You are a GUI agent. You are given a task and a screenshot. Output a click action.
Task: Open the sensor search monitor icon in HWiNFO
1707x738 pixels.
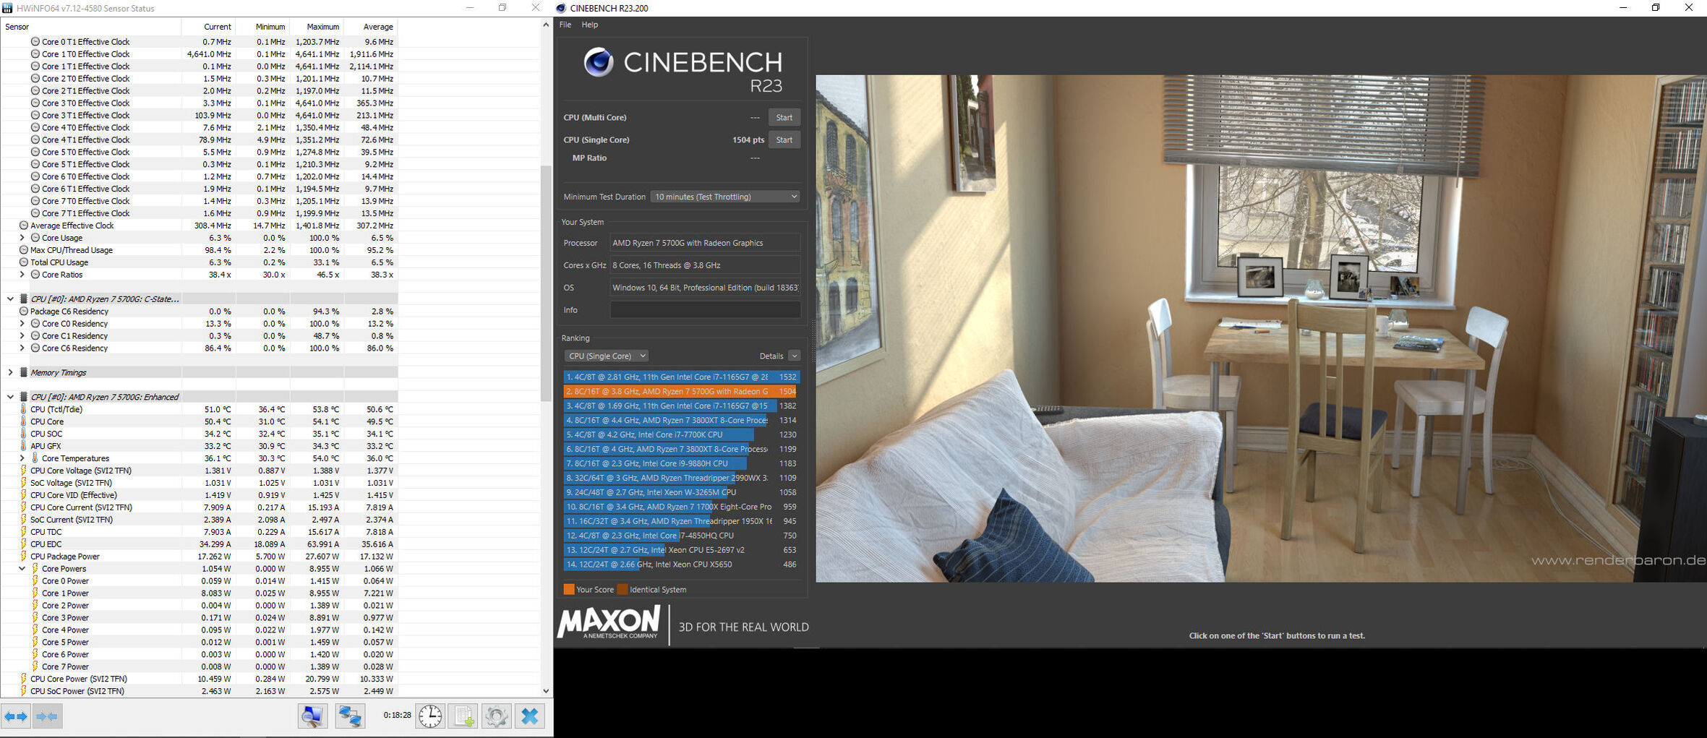pyautogui.click(x=312, y=716)
